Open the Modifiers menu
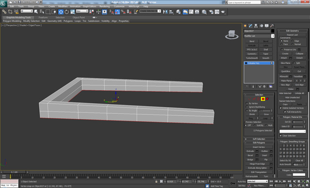This screenshot has width=310, height=188. click(x=63, y=6)
